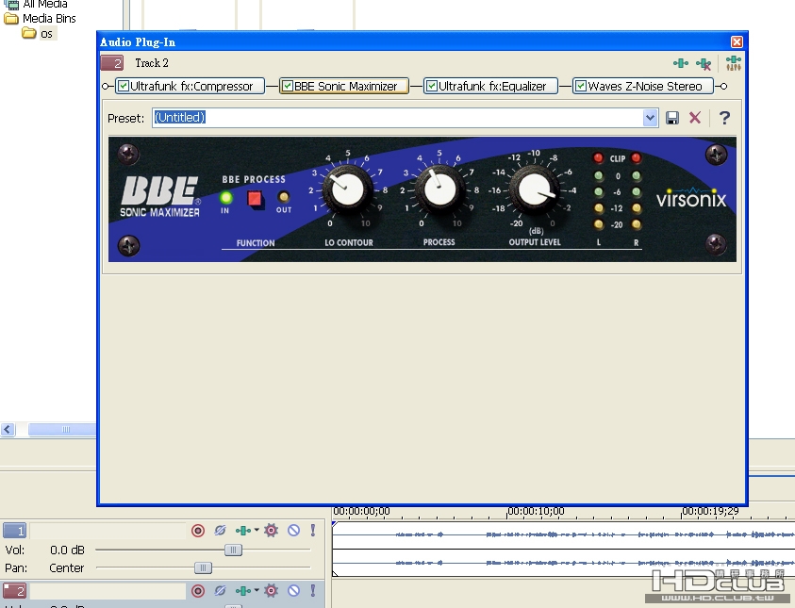Click Track 1 audio waveform event

[563, 549]
